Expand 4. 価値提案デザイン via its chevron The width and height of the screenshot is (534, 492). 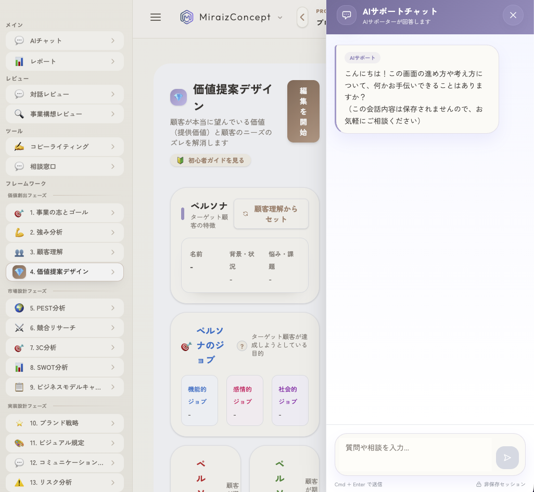tap(113, 271)
